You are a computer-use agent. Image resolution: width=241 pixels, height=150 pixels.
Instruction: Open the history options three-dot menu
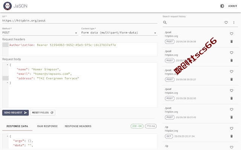click(x=234, y=22)
